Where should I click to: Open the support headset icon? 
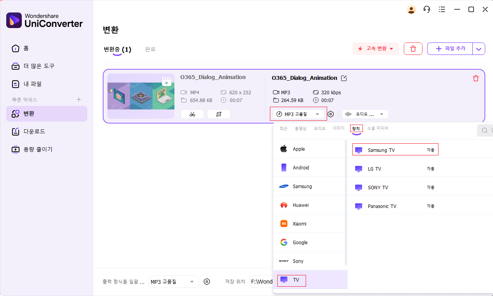(x=427, y=10)
